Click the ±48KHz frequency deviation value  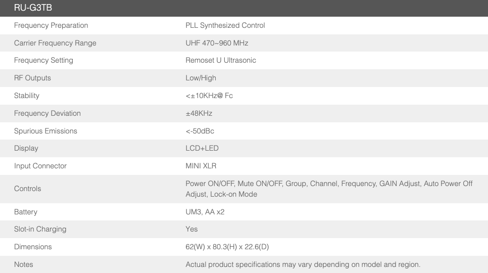199,113
